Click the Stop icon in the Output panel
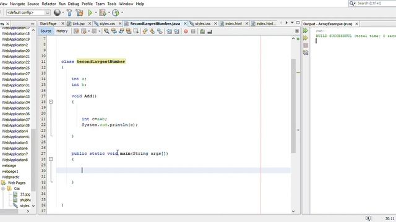 (x=306, y=45)
